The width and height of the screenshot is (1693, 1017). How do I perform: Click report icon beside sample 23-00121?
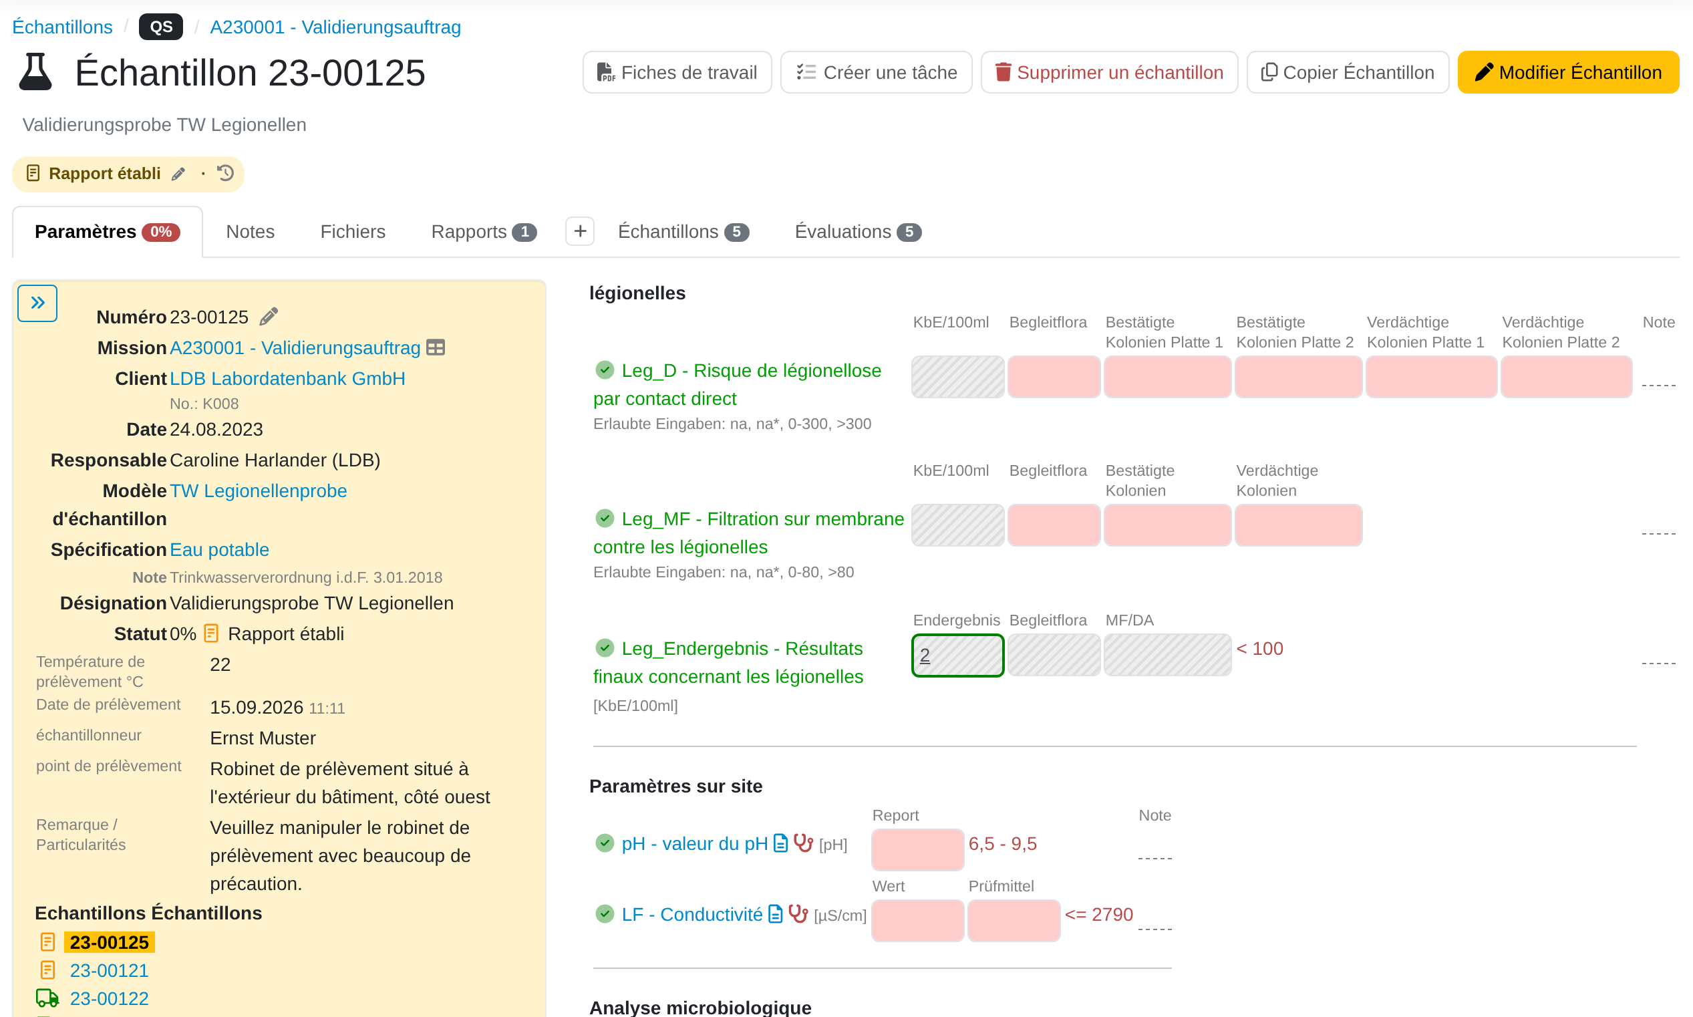pos(47,970)
